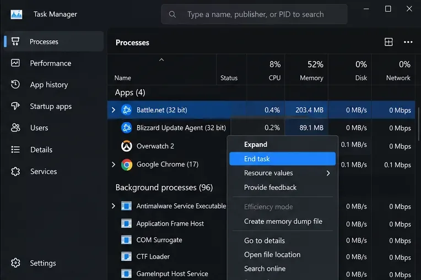
Task: Click the Overwatch 2 app icon
Action: click(126, 146)
